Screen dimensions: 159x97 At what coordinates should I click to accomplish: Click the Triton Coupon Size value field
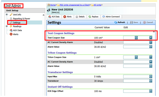tap(129, 57)
